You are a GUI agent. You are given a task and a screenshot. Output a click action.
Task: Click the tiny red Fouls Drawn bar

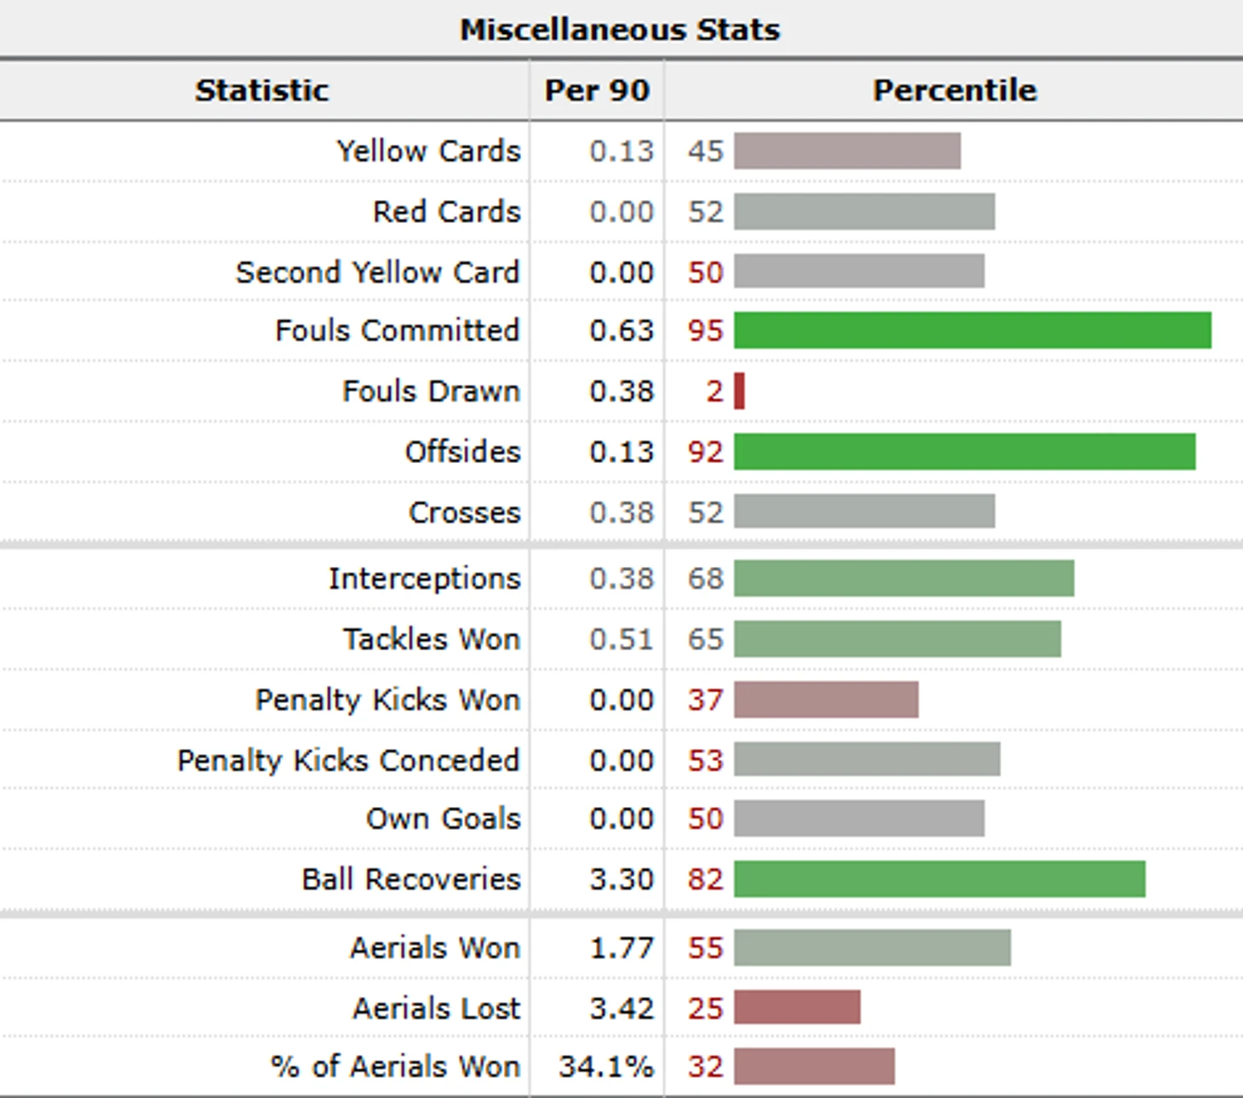tap(739, 391)
